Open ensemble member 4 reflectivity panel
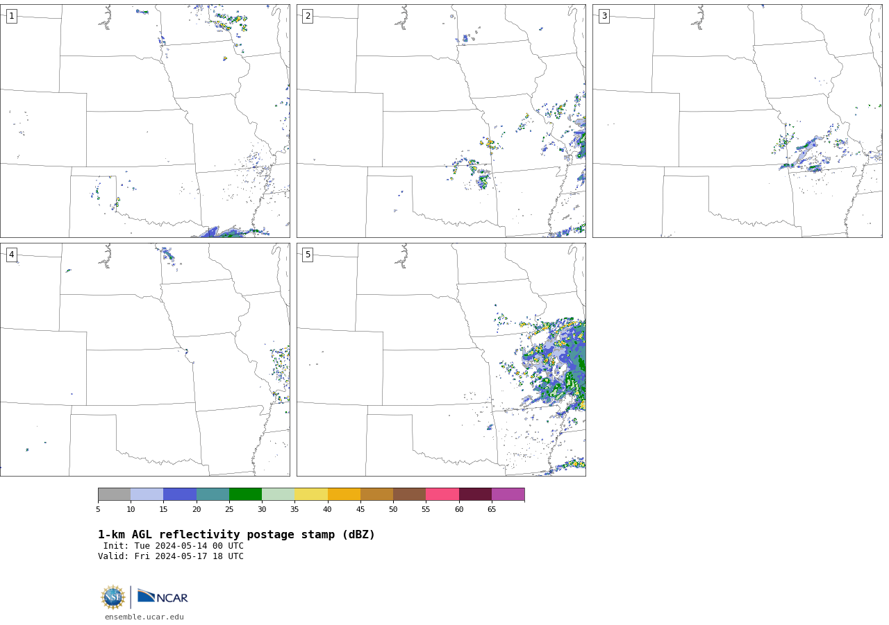The image size is (889, 625). [x=145, y=359]
